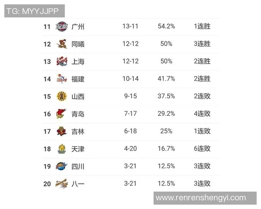
Task: Click the 54.2% win rate cell
Action: click(x=166, y=27)
